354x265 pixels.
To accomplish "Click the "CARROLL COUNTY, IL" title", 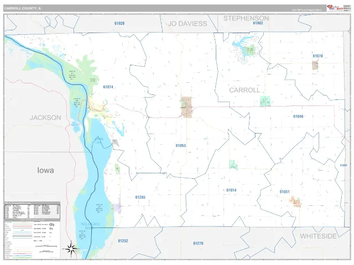I will coord(23,8).
